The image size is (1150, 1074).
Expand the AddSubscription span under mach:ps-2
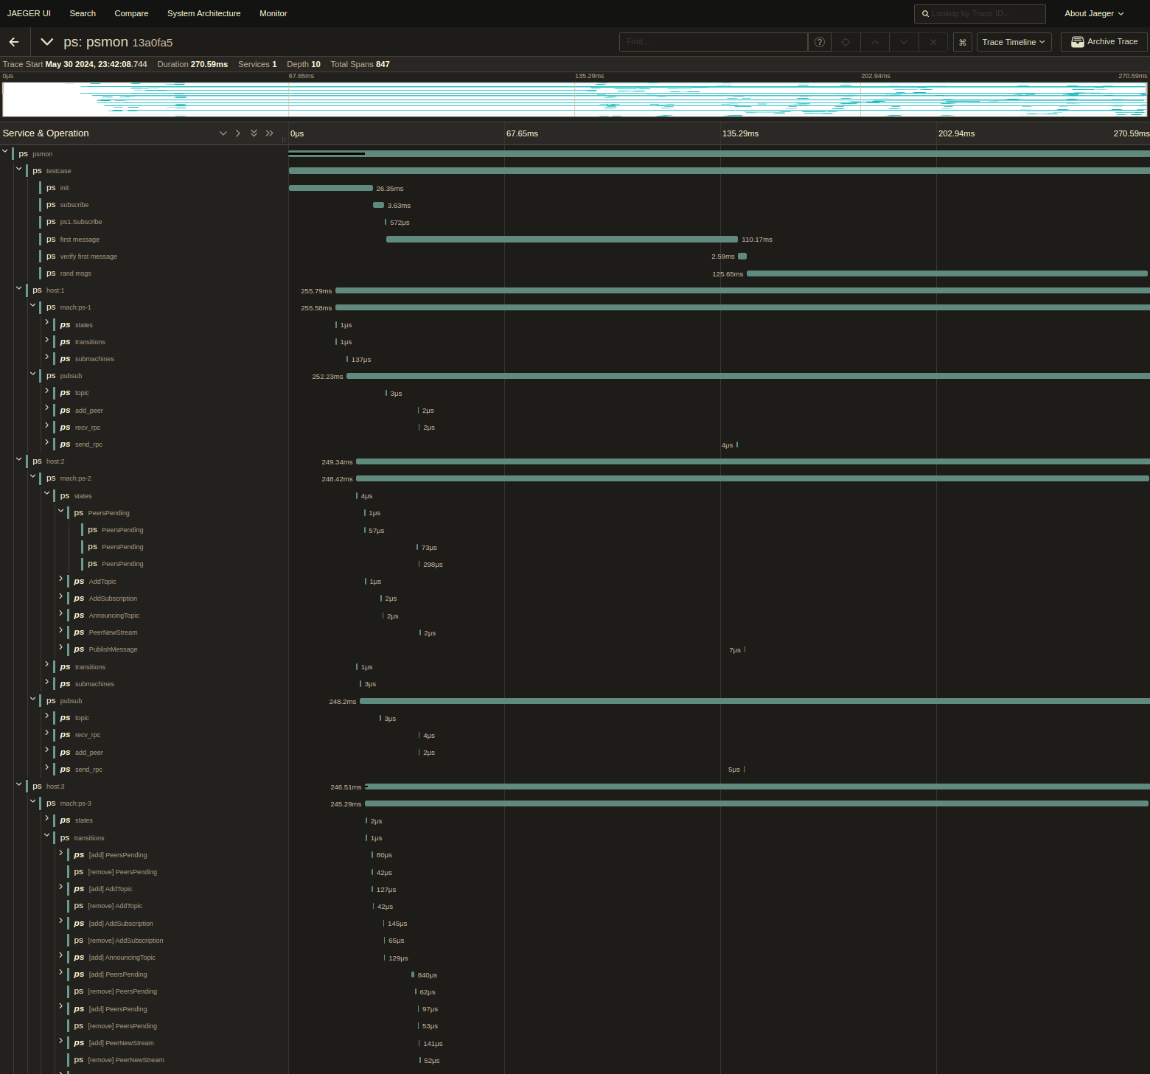tap(61, 596)
